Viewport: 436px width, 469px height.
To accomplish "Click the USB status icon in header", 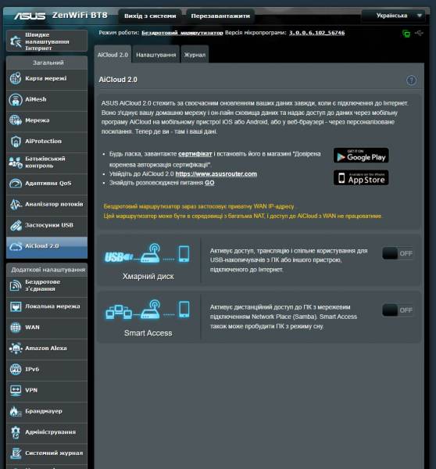I will (419, 33).
